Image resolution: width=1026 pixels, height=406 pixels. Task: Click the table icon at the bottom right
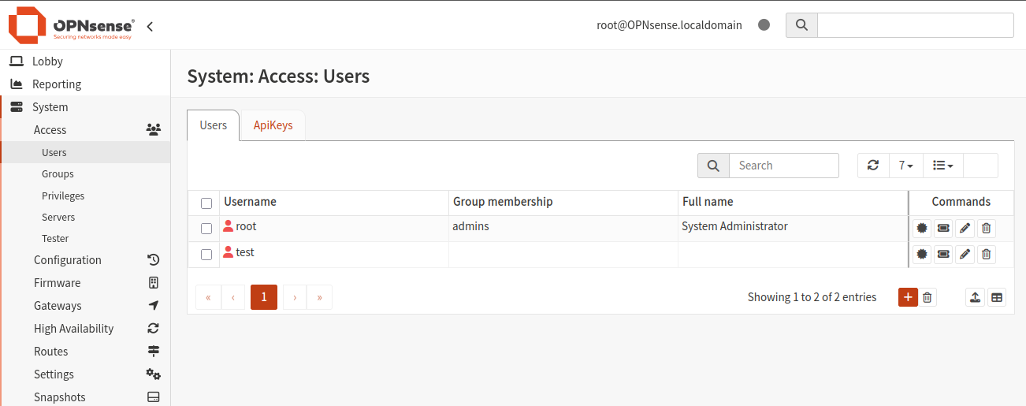click(997, 297)
